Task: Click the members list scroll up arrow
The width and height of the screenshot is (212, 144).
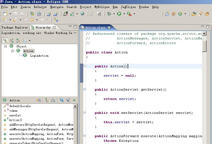Action: (x=75, y=106)
